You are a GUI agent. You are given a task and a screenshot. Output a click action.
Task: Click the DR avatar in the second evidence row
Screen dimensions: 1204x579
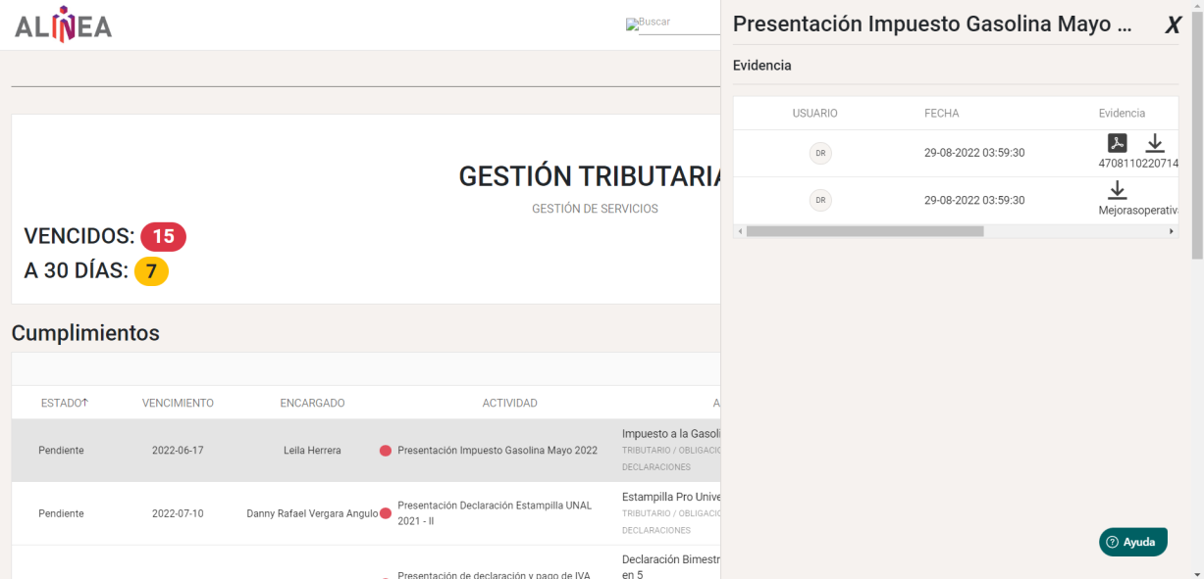[820, 200]
